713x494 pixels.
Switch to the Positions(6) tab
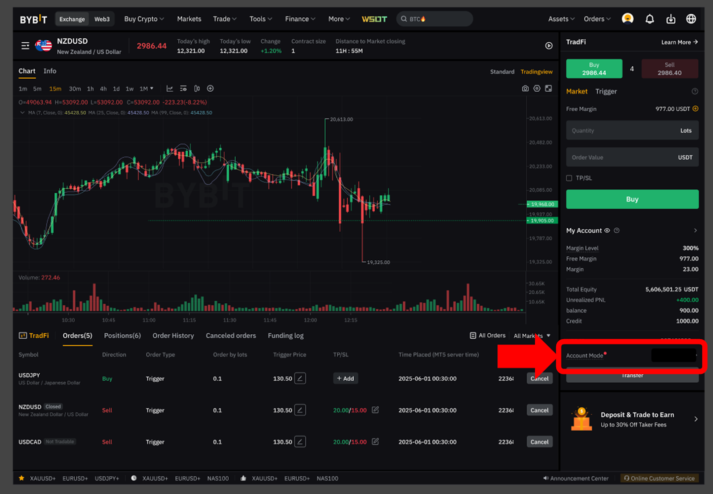pos(122,336)
